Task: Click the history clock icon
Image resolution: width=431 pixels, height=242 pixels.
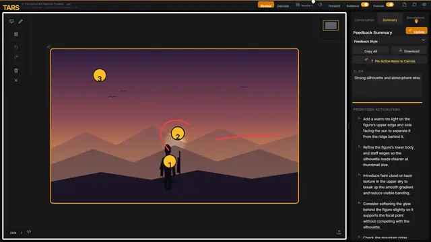Action: (320, 5)
